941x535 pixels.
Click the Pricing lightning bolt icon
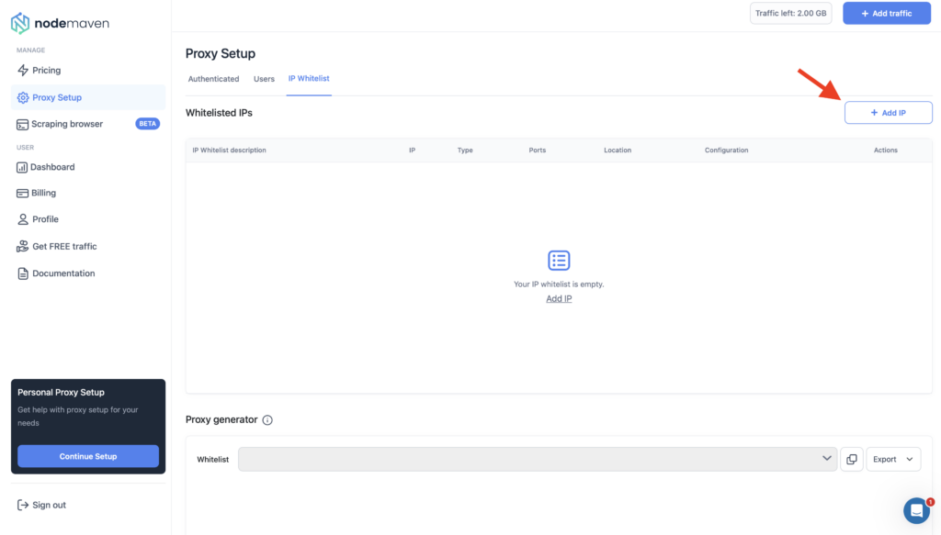(23, 70)
